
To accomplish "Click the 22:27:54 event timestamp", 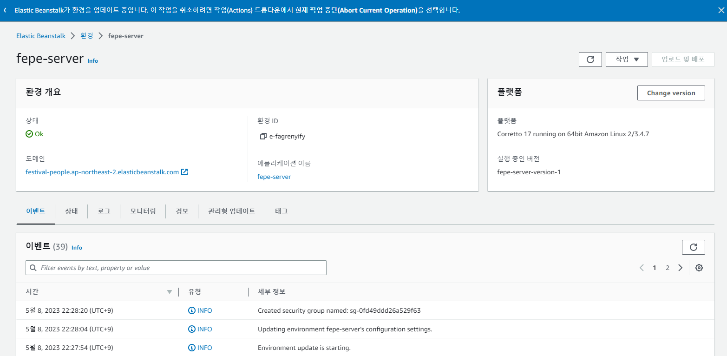I will (x=69, y=348).
